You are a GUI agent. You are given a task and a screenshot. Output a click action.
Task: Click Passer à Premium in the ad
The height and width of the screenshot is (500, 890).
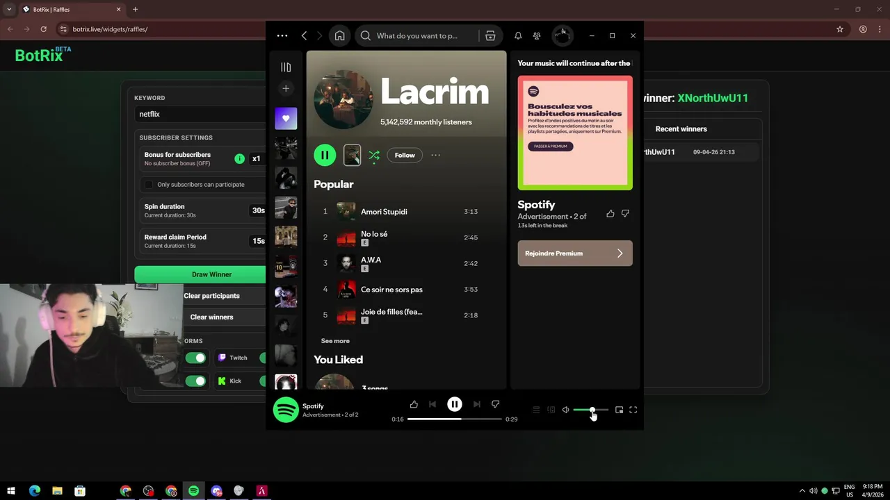[551, 147]
